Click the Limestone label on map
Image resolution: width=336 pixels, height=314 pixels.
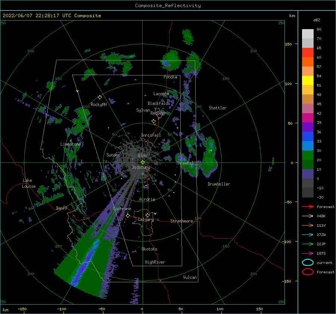pyautogui.click(x=71, y=144)
